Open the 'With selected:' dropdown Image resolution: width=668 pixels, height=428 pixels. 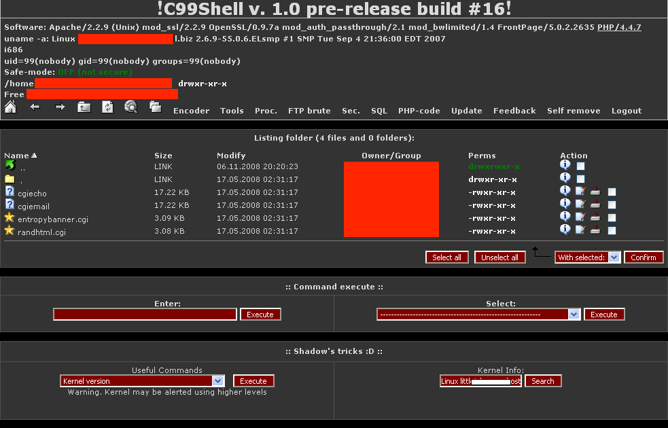click(588, 257)
